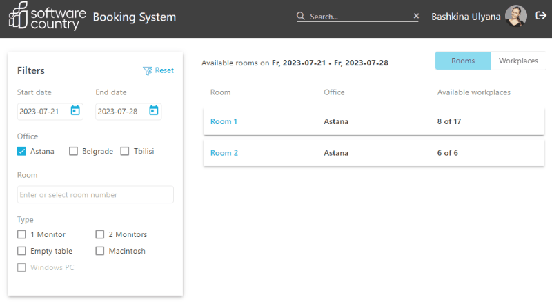Click into the Search input field
552x306 pixels.
tap(359, 17)
